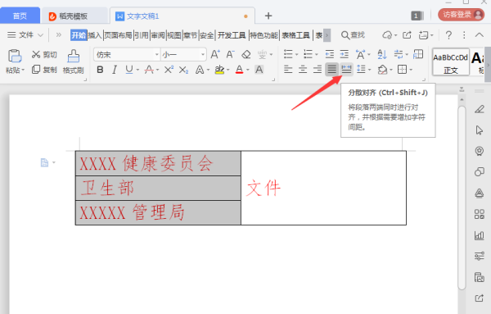Click the 文件 cell in table

(323, 188)
